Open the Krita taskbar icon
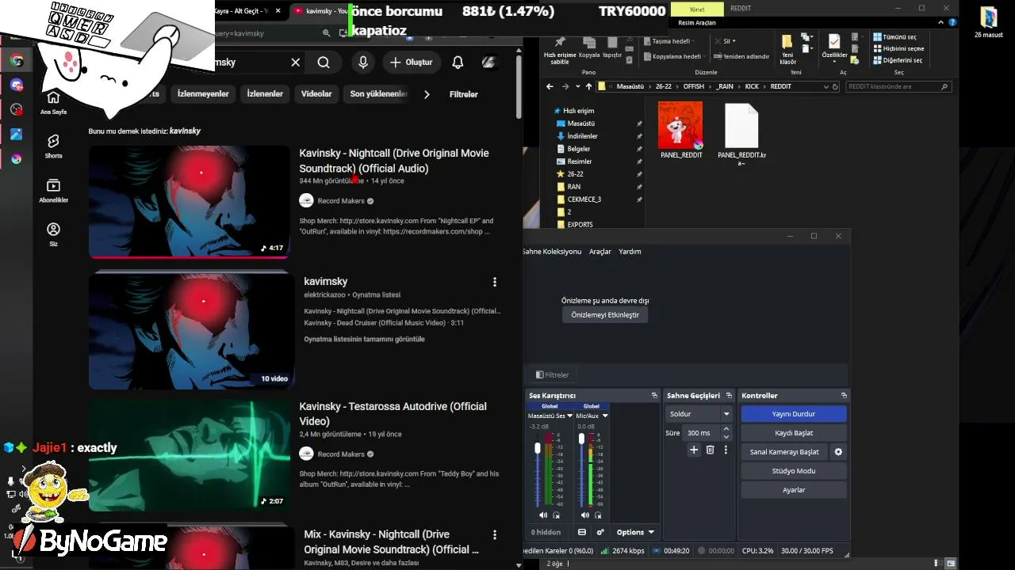 tap(16, 158)
